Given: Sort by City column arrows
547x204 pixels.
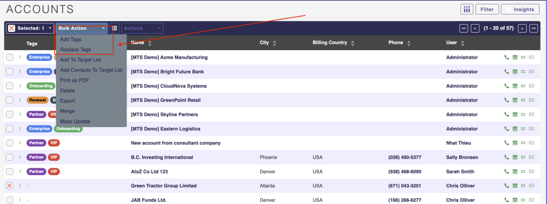Looking at the screenshot, I should [x=274, y=43].
